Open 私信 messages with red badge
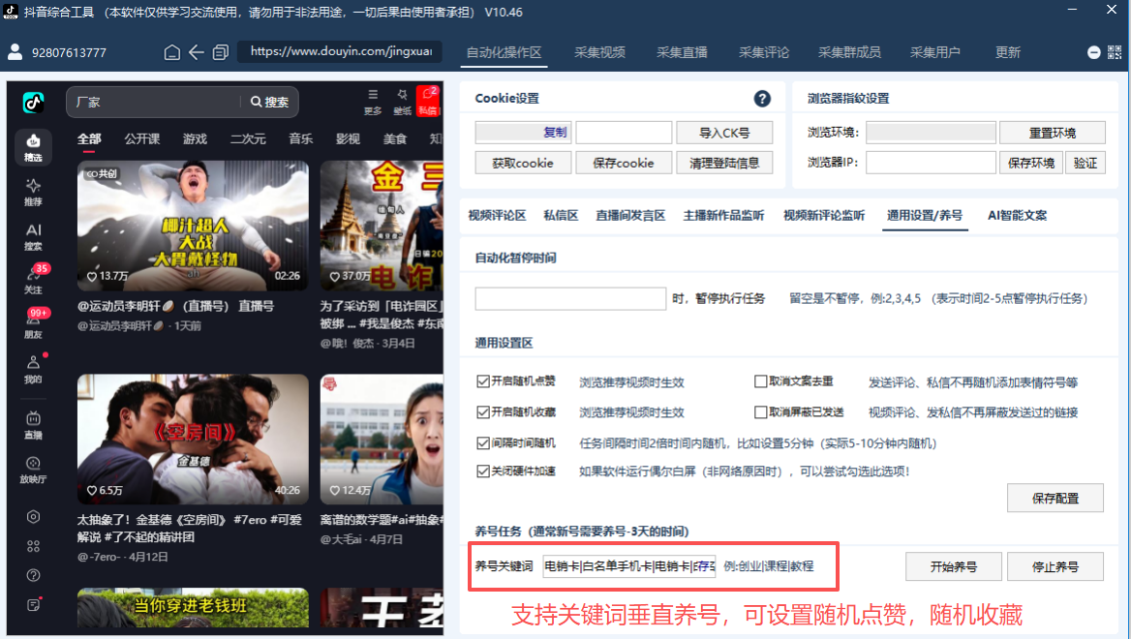Image resolution: width=1131 pixels, height=639 pixels. [x=428, y=101]
